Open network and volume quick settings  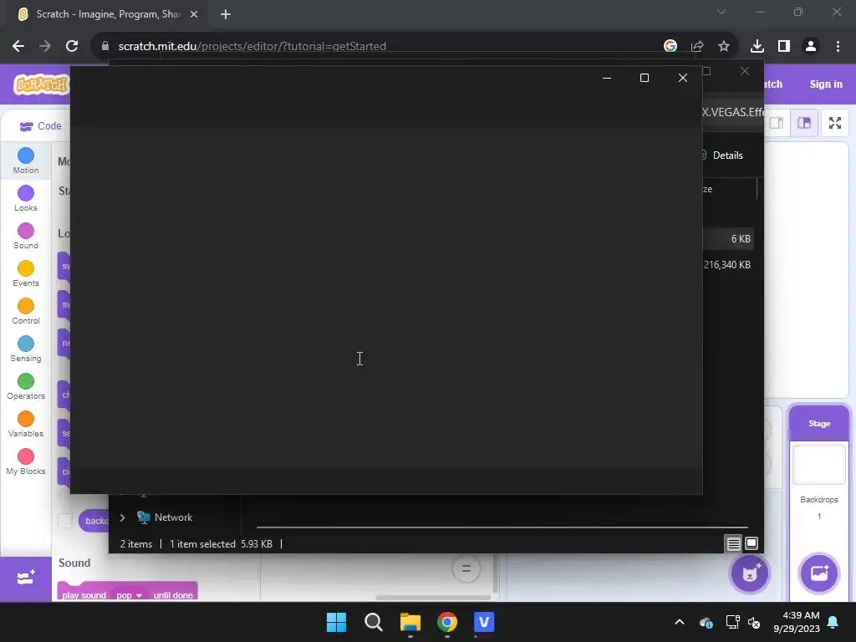click(x=743, y=622)
